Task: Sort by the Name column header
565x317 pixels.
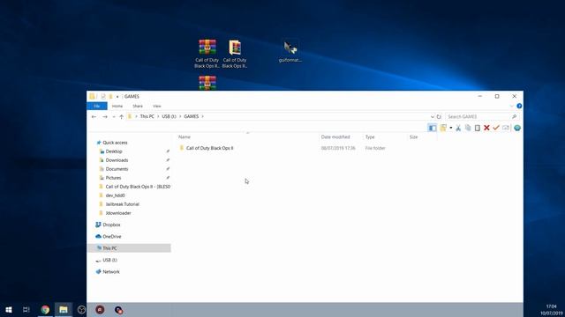Action: [x=185, y=137]
